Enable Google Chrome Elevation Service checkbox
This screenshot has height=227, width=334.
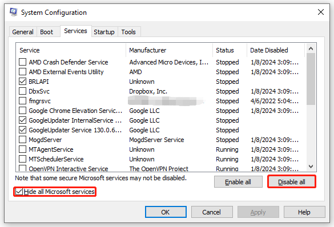coord(23,111)
